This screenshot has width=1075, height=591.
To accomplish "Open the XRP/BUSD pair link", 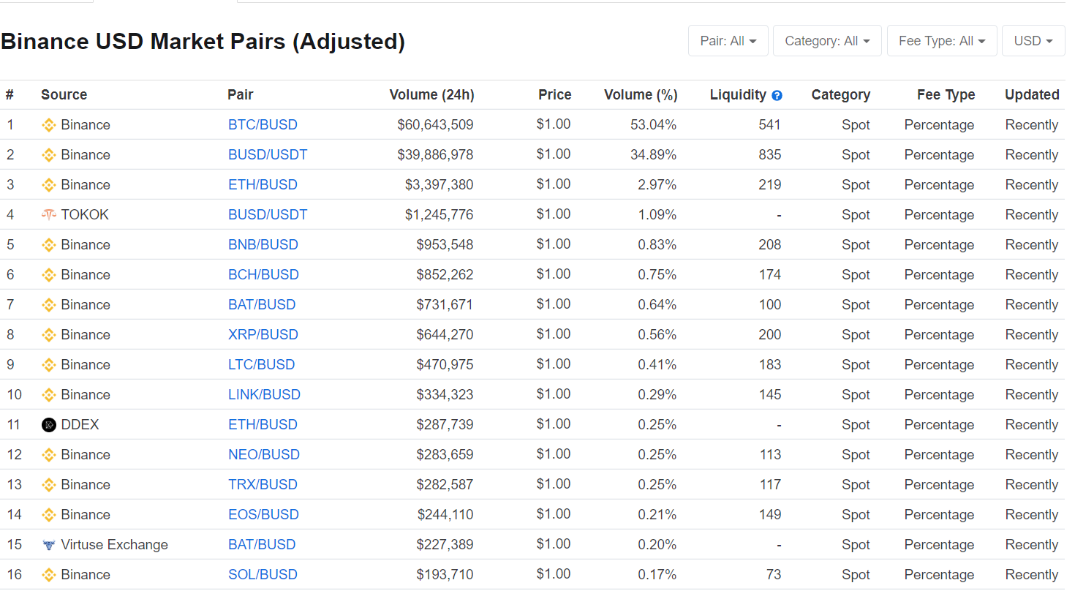I will pyautogui.click(x=263, y=335).
